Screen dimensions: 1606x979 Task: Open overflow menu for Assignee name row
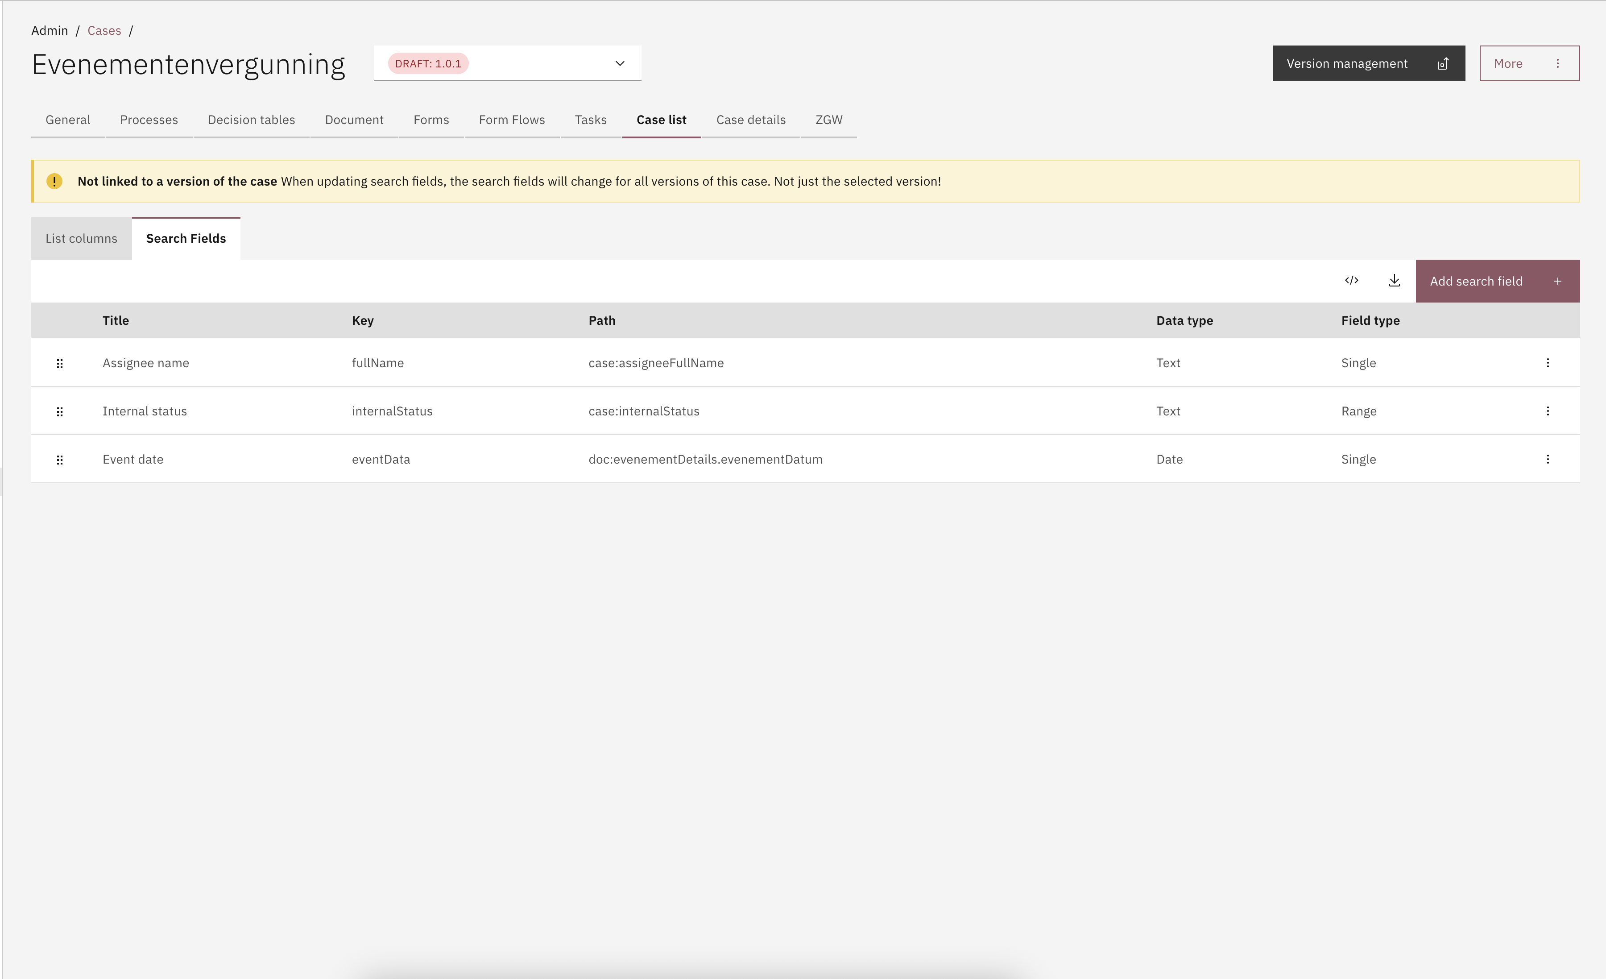1548,363
